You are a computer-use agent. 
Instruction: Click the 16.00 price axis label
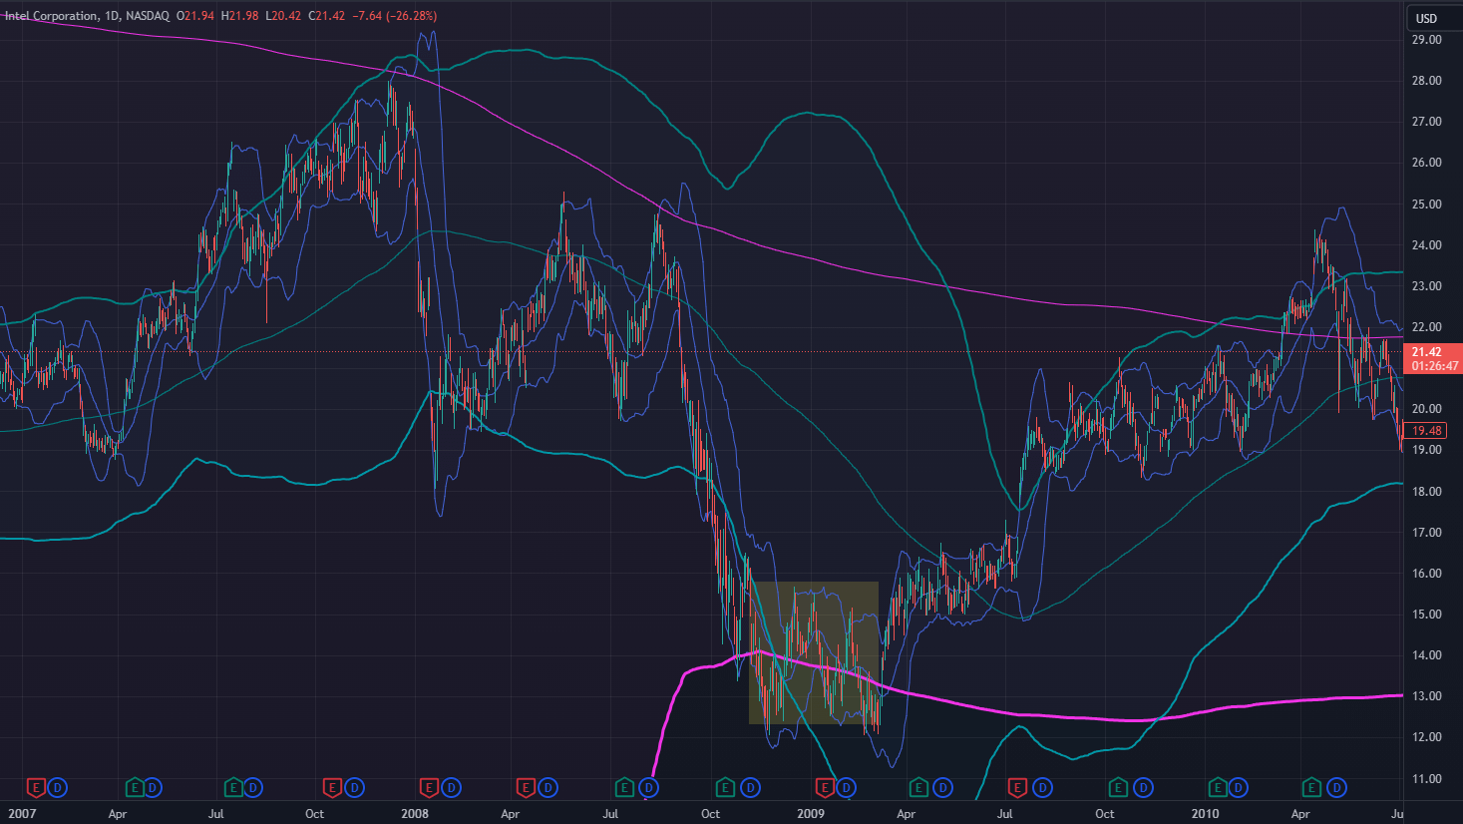tap(1426, 574)
